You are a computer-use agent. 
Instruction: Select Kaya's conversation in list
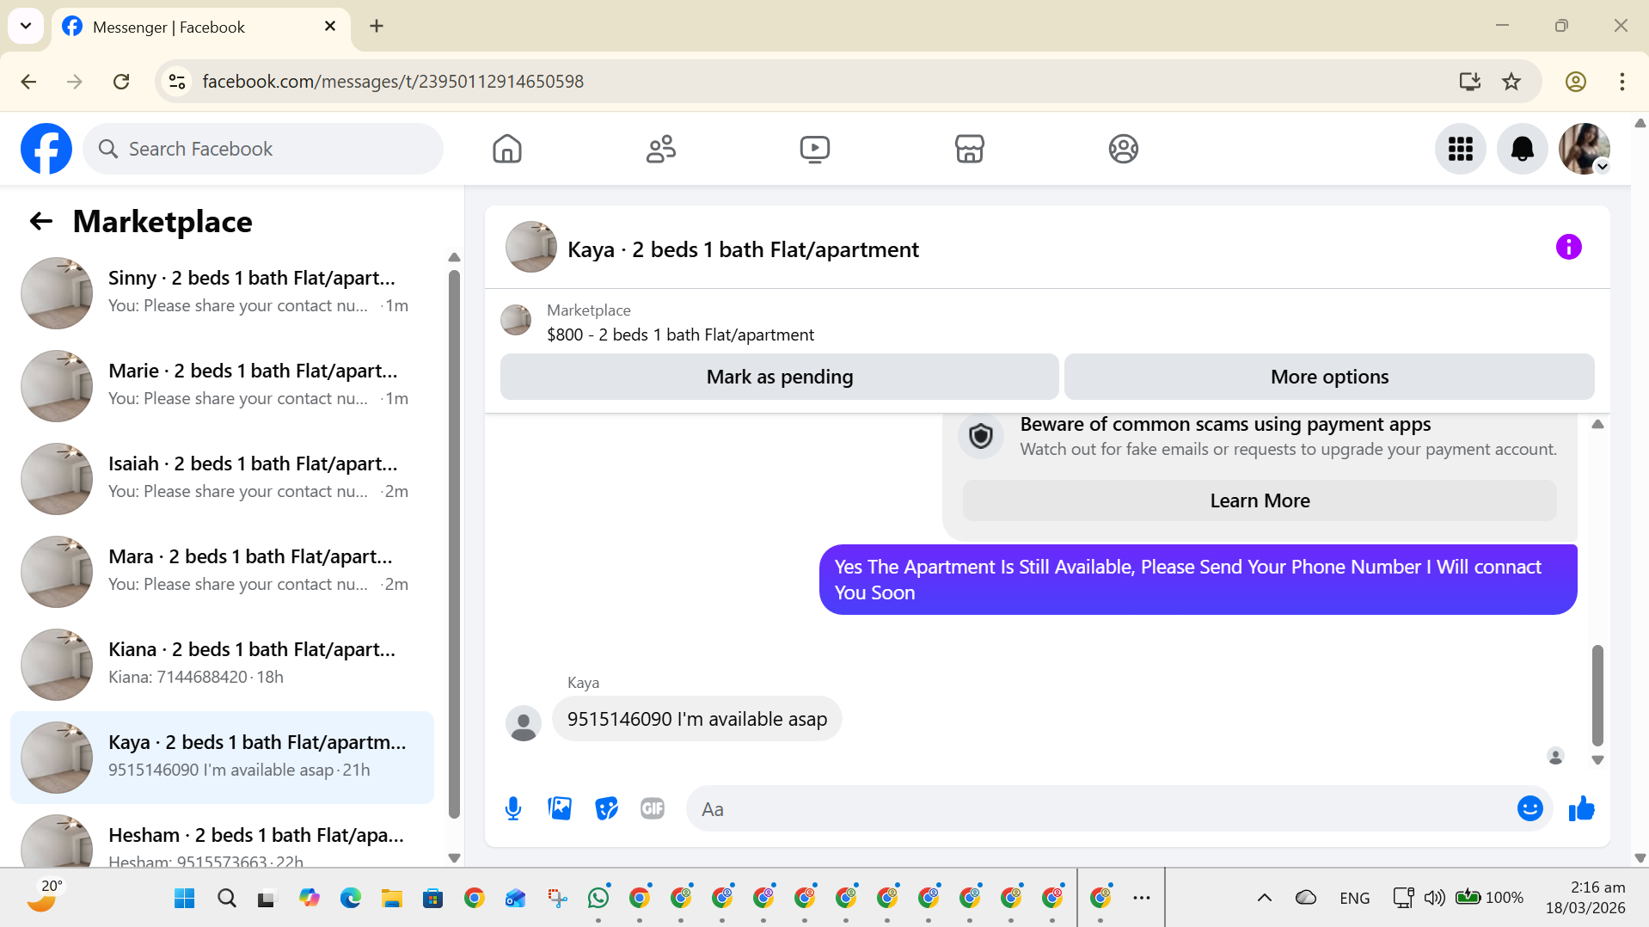point(222,758)
